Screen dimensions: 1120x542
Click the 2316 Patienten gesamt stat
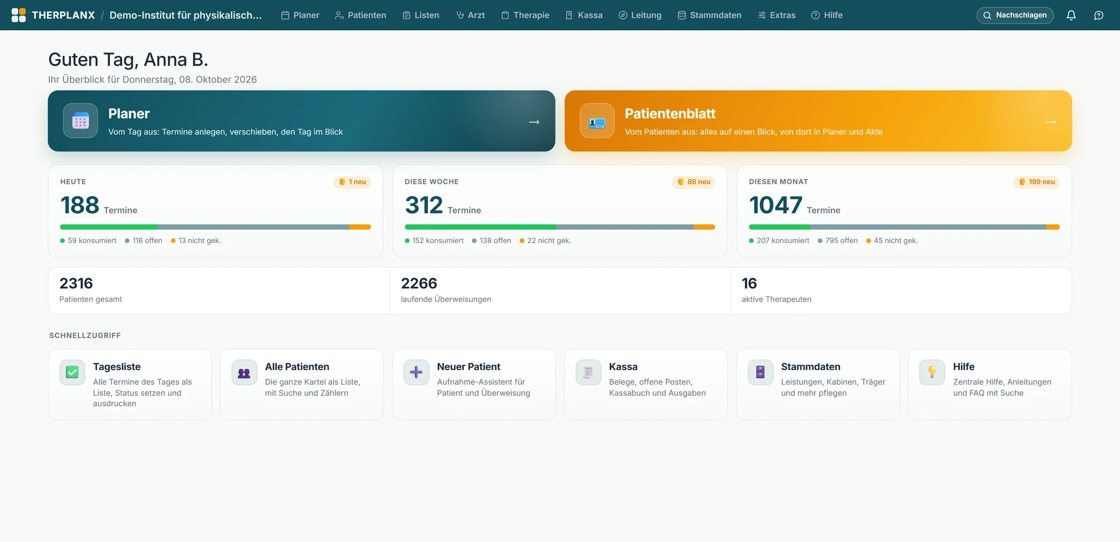click(219, 291)
